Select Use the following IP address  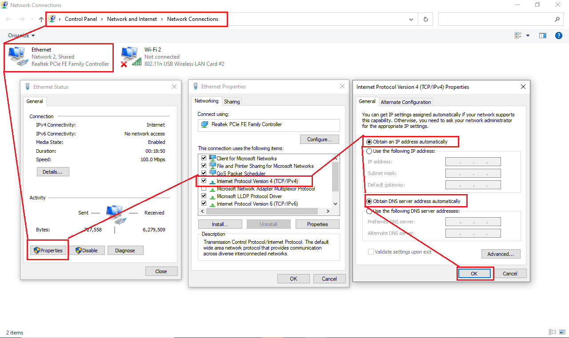pyautogui.click(x=369, y=151)
